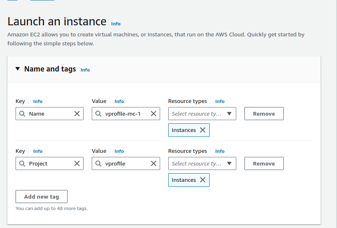Open Resource types dropdown for the Name tag
337x228 pixels.
click(x=202, y=114)
